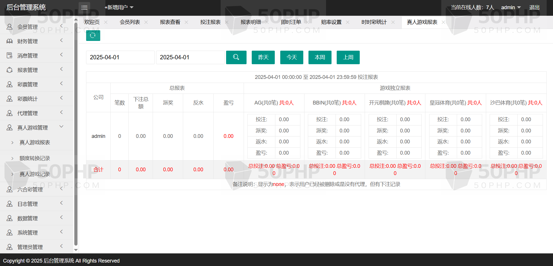Viewport: 553px width, 266px height.
Task: Close the 时时彩统计 tab
Action: click(x=393, y=22)
